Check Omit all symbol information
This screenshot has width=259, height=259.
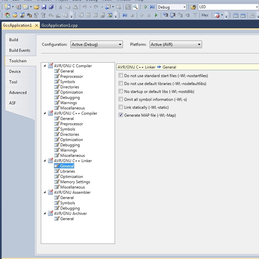[x=121, y=100]
